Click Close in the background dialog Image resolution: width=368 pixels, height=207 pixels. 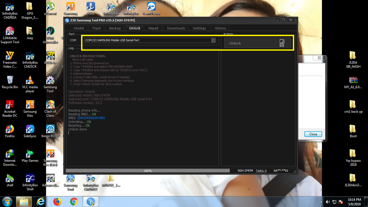tap(313, 134)
